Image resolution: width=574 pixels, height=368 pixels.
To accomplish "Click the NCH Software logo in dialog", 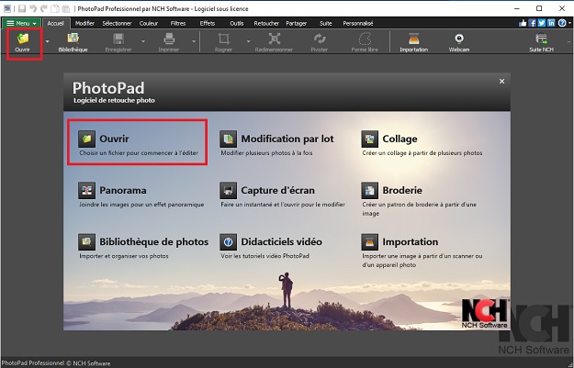I will click(x=484, y=314).
